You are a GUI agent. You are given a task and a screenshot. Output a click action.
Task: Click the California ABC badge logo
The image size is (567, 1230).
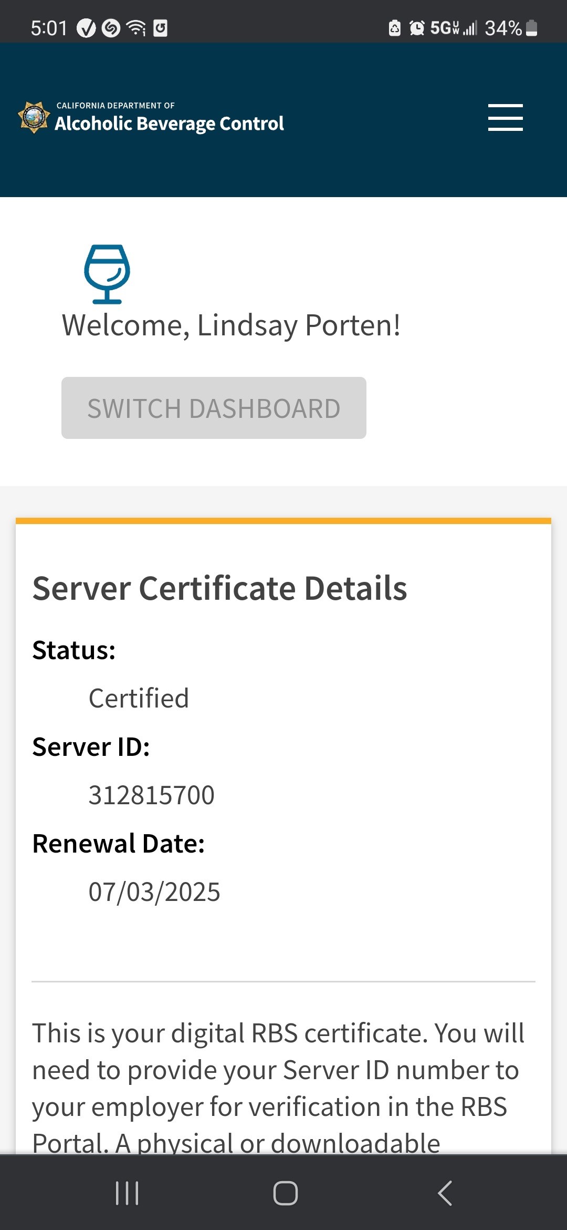34,117
